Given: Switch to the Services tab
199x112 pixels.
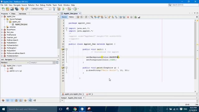Looking at the screenshot, I should [x=23, y=14].
